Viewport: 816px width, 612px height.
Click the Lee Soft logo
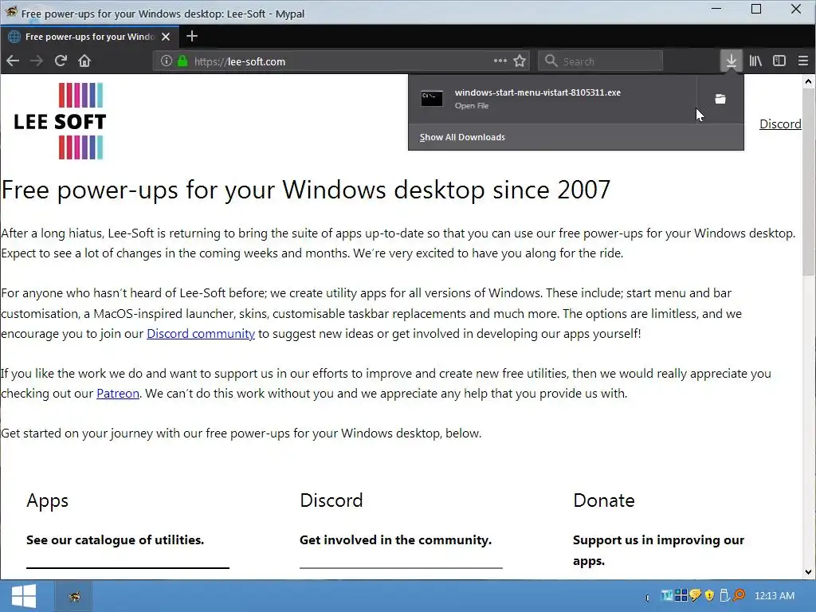coord(60,121)
